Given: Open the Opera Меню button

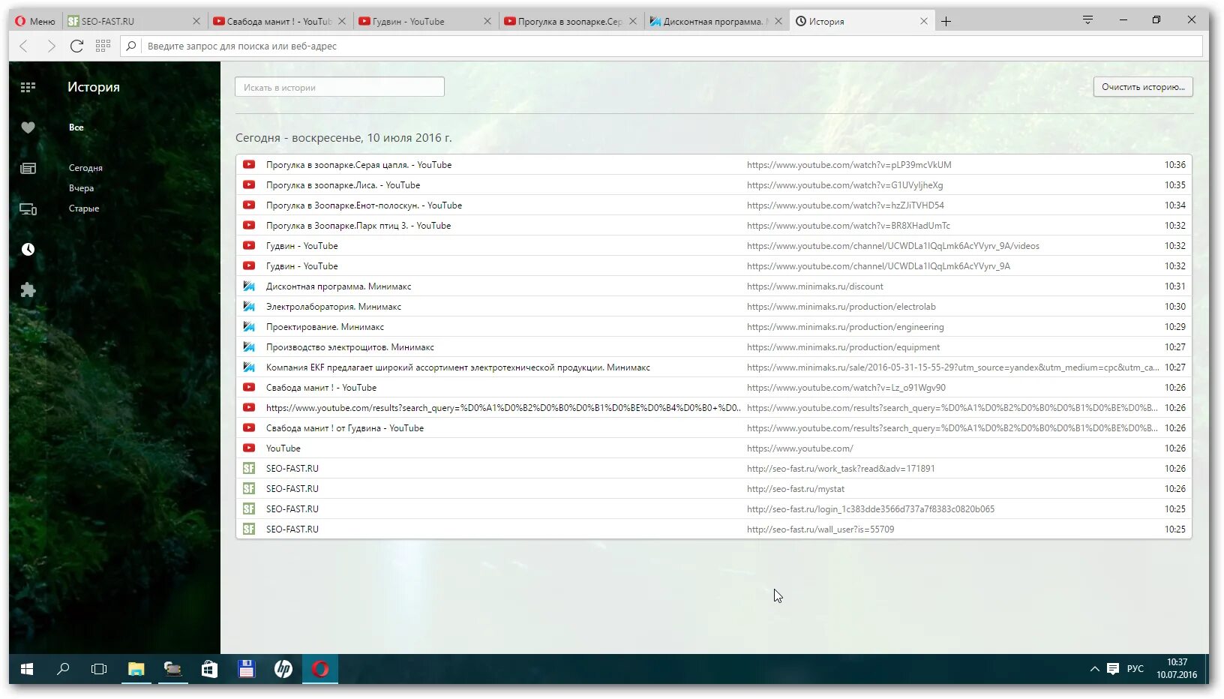Looking at the screenshot, I should (35, 21).
